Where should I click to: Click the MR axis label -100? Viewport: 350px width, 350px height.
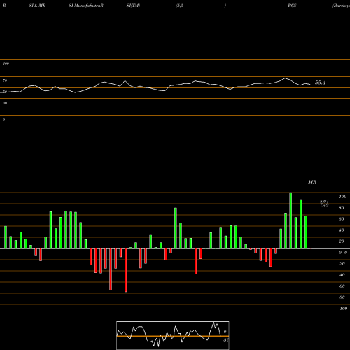343,309
